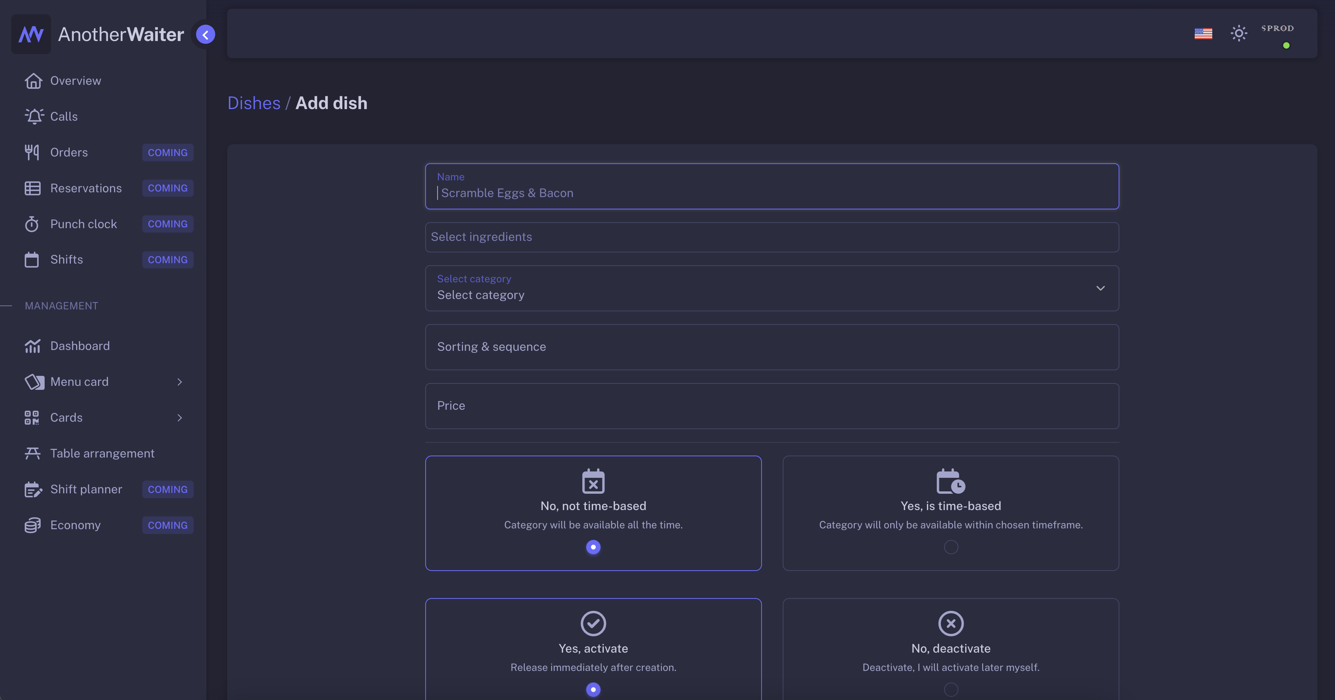Screen dimensions: 1335x700
Task: Click the Shift planner icon
Action: click(x=34, y=490)
